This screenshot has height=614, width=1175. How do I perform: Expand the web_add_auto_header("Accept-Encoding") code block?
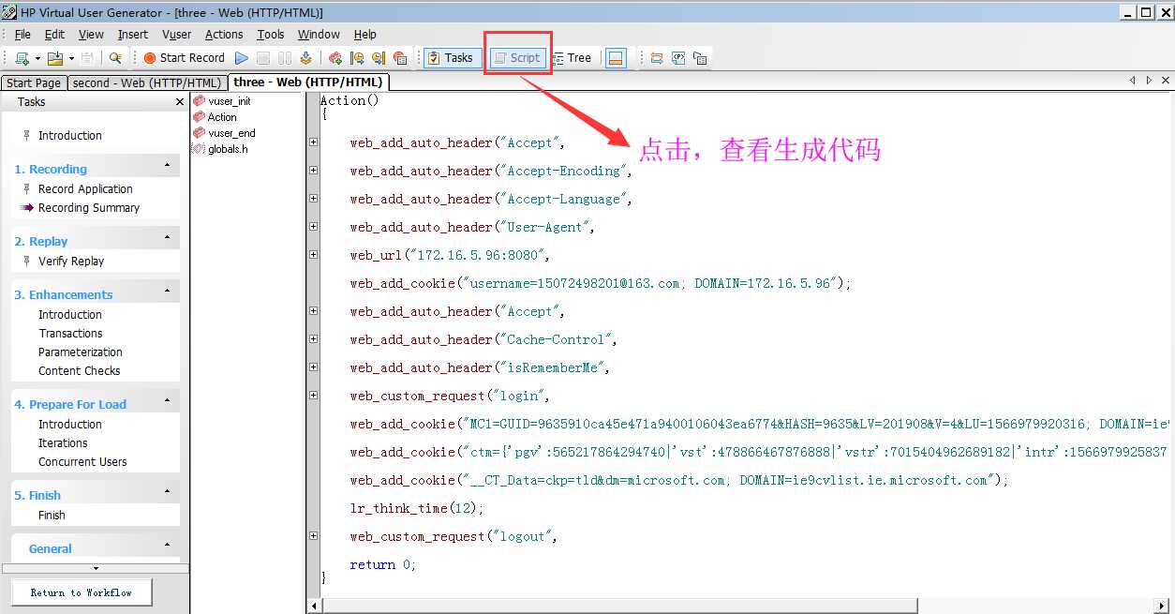click(313, 171)
